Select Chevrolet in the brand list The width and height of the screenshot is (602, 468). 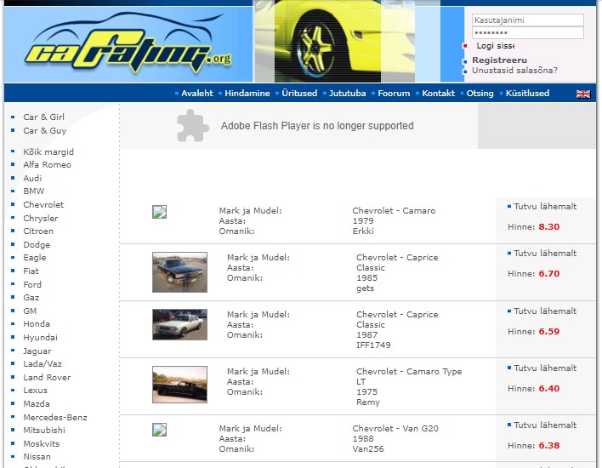tap(43, 205)
